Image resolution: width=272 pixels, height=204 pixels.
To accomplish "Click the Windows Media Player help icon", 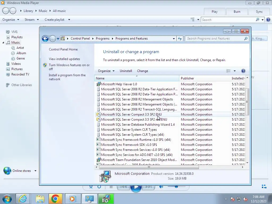I will point(268,20).
